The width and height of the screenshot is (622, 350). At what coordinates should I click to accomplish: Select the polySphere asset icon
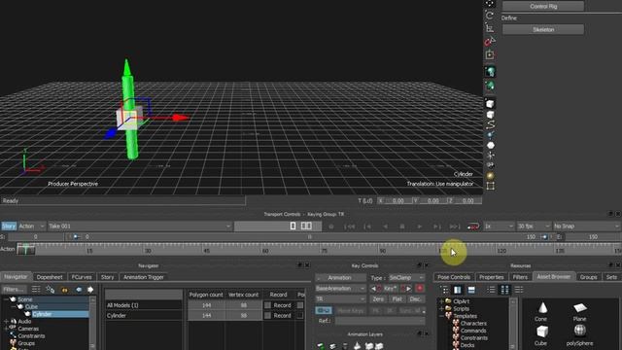tap(579, 331)
